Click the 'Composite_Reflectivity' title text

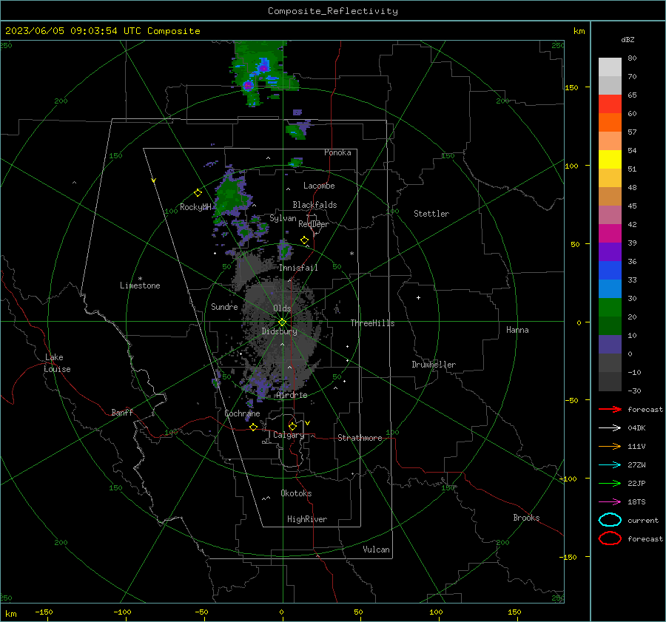click(x=333, y=11)
